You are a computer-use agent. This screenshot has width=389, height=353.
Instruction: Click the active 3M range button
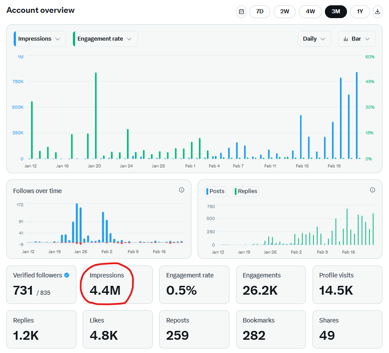(x=336, y=11)
